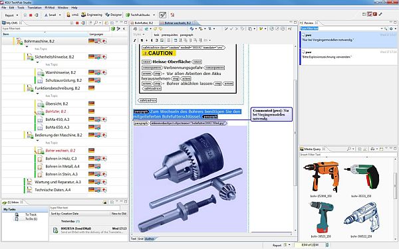Select the Media Query panel tab

[313, 149]
